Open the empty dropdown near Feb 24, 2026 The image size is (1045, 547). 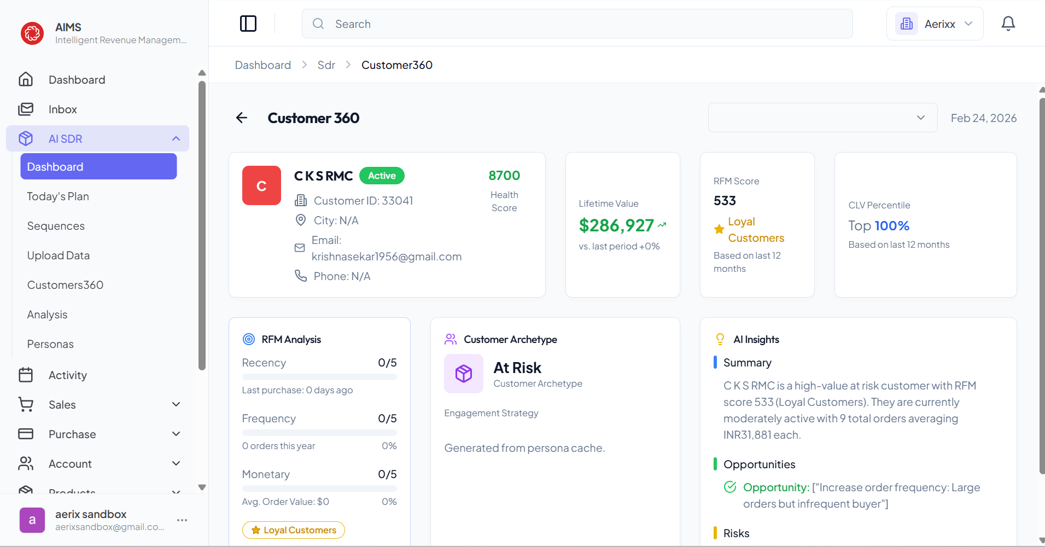pyautogui.click(x=822, y=118)
